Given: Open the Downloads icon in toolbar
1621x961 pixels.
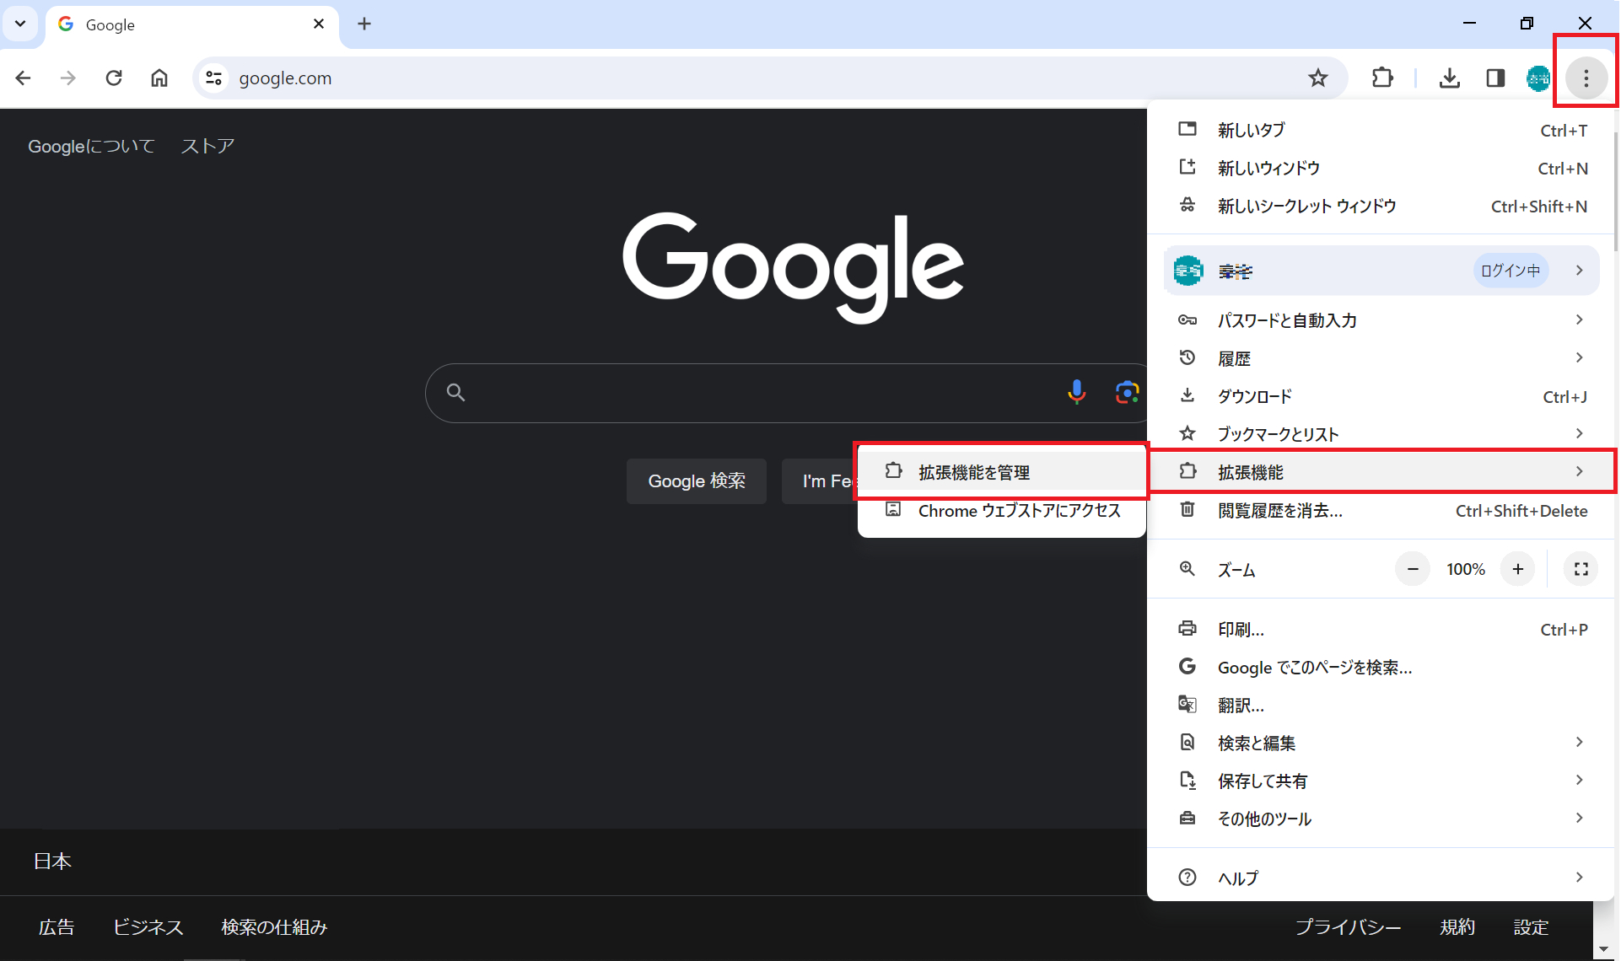Looking at the screenshot, I should pos(1450,78).
